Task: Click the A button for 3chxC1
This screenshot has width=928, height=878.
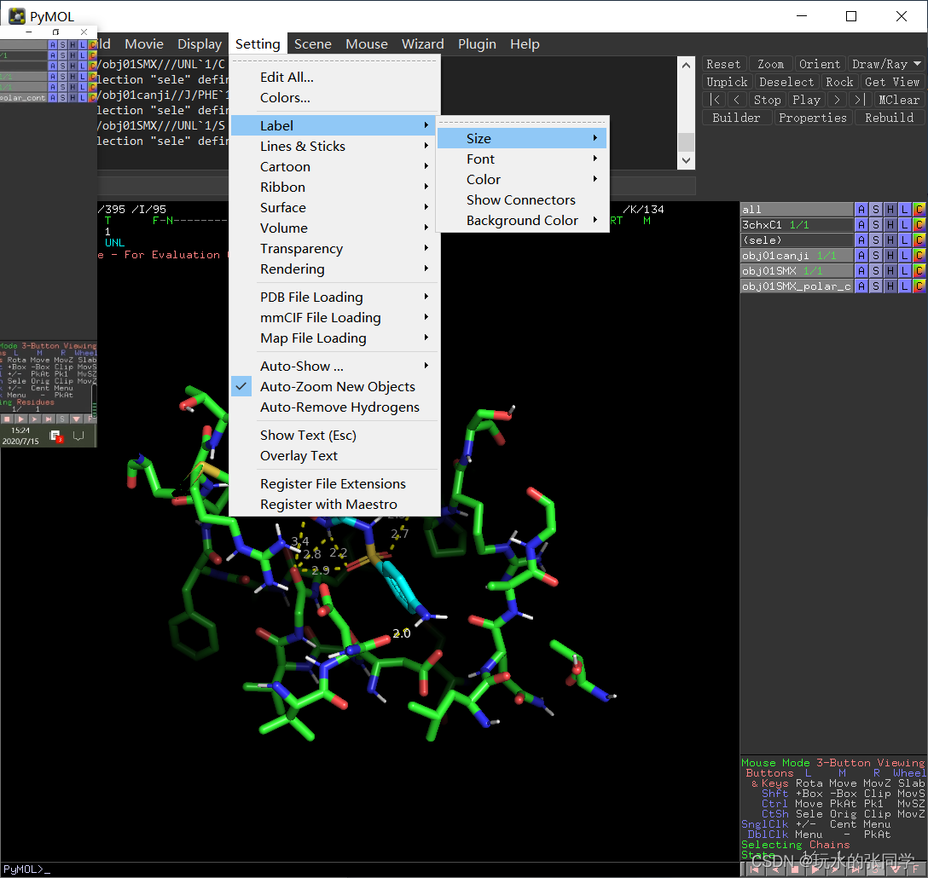Action: pos(861,225)
